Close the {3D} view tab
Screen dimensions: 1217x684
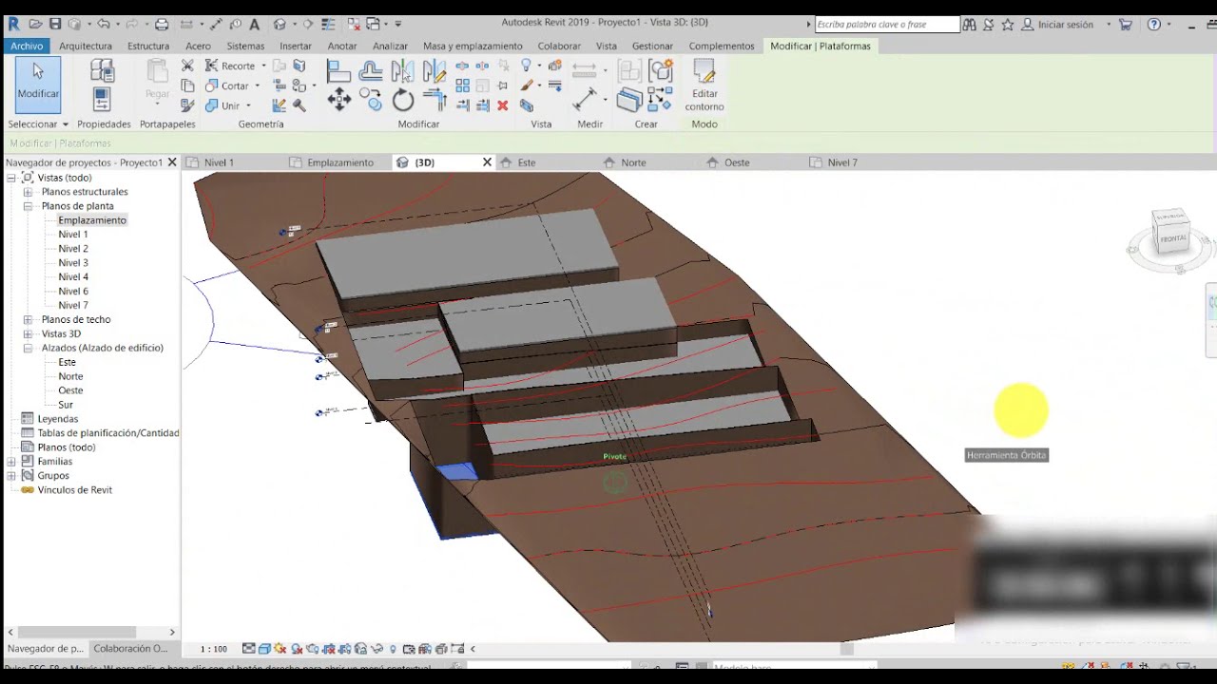coord(488,162)
